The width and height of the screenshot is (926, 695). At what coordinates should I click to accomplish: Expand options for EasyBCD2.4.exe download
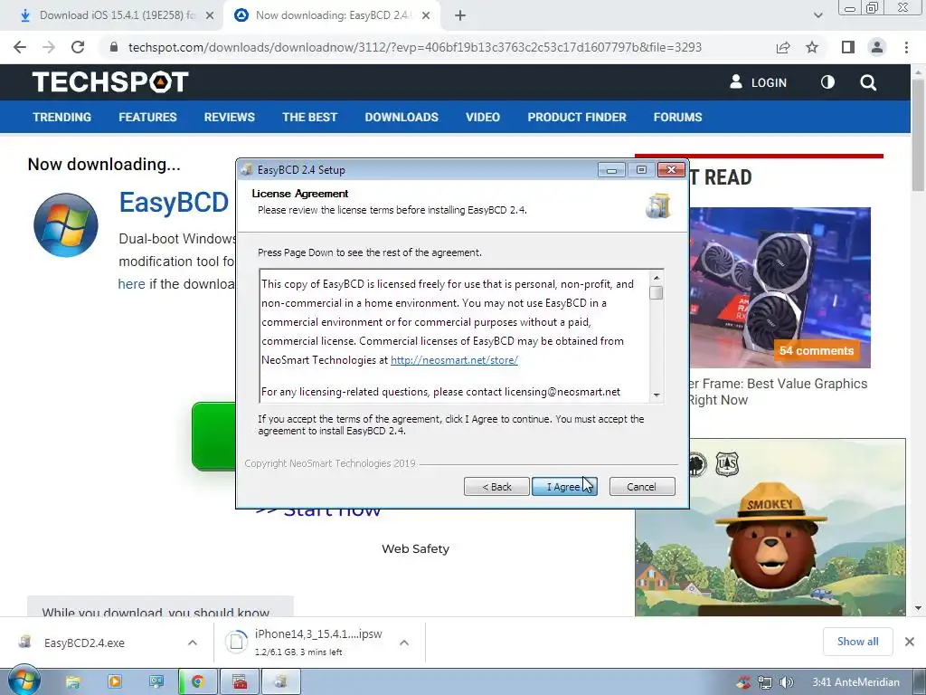[x=192, y=643]
